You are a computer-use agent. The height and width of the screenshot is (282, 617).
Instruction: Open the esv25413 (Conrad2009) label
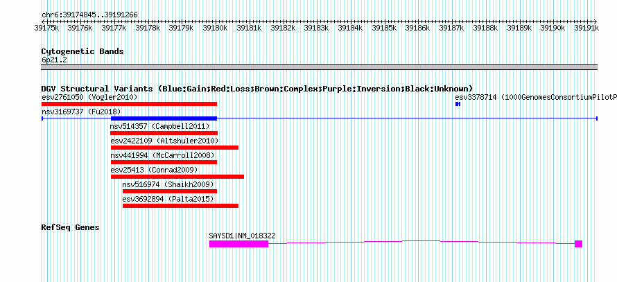pyautogui.click(x=154, y=170)
